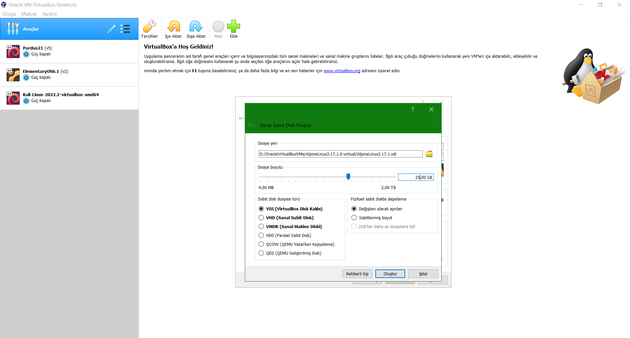630x338 pixels.
Task: Click power state icon under Kali-Linux
Action: (x=26, y=101)
